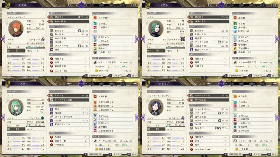The height and width of the screenshot is (157, 280).
Task: Click Shamir's Bow Lv.5 skill icon
Action: coord(235,116)
